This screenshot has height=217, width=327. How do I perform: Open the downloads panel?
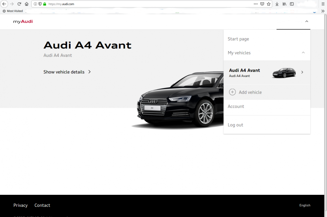(x=277, y=4)
